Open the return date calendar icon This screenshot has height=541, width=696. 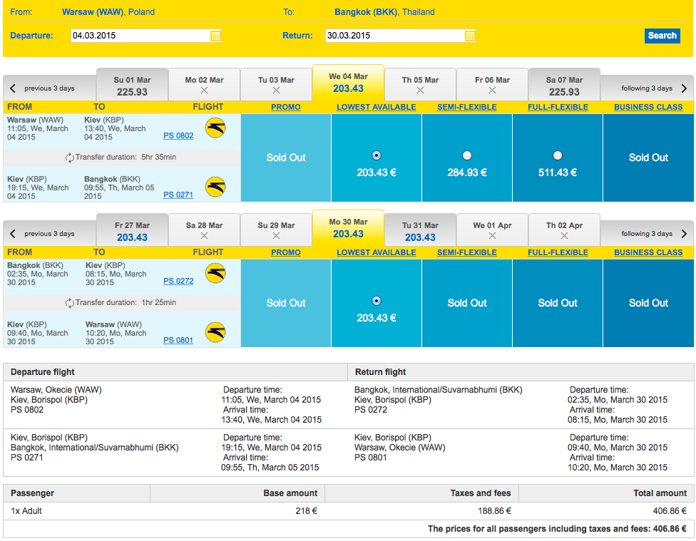coord(470,36)
